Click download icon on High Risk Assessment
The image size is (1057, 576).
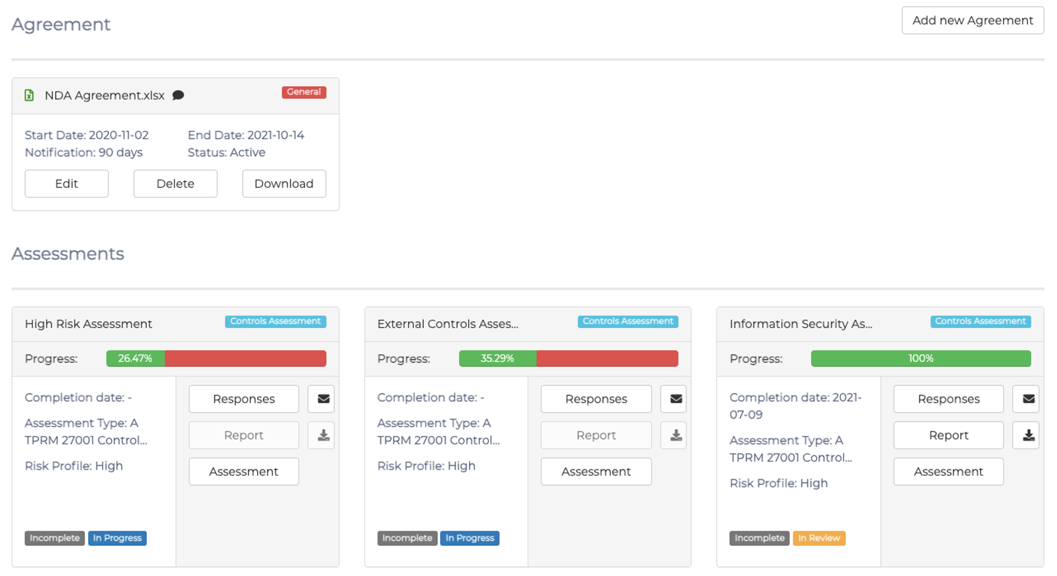pyautogui.click(x=323, y=435)
